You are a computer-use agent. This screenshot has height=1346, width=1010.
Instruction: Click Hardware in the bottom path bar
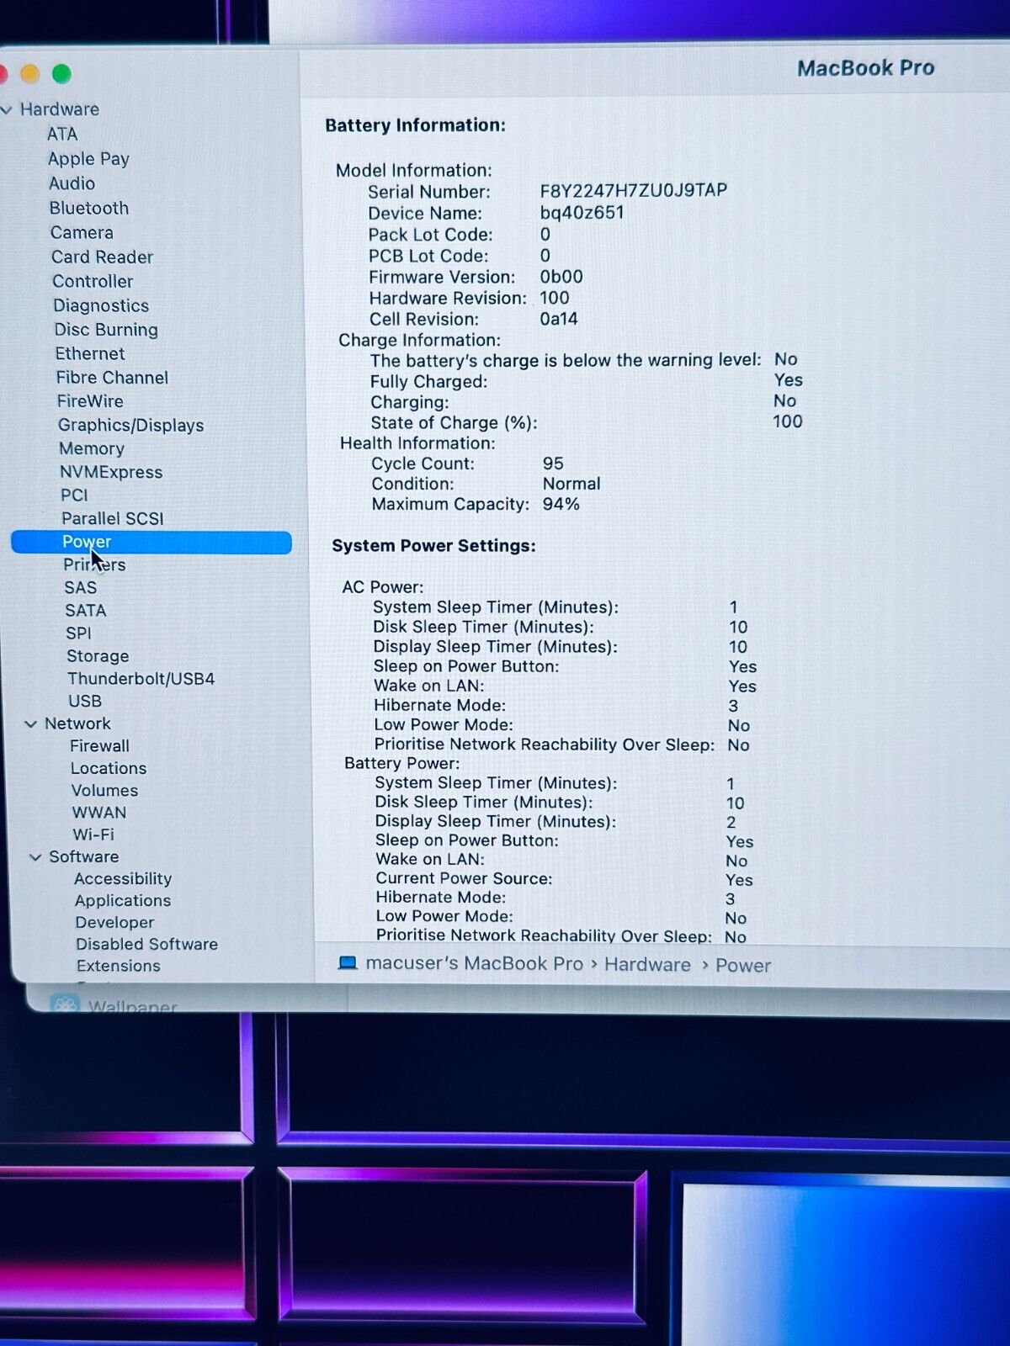coord(646,965)
